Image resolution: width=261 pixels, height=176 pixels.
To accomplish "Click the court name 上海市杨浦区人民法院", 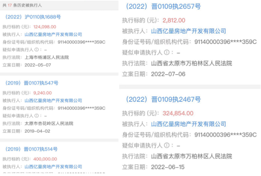I will click(x=47, y=57).
